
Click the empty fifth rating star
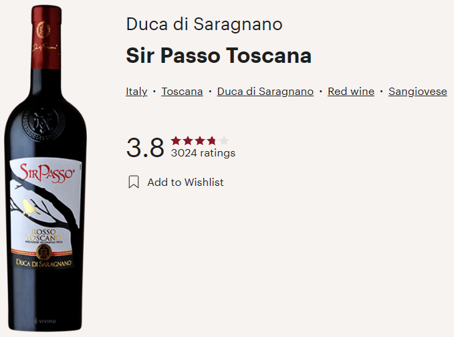223,141
